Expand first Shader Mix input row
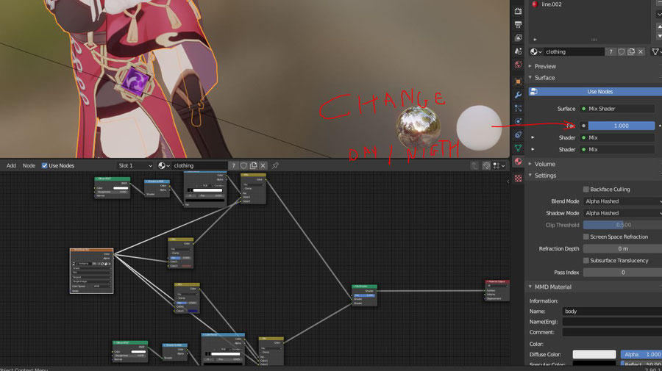The width and height of the screenshot is (662, 371). (533, 137)
